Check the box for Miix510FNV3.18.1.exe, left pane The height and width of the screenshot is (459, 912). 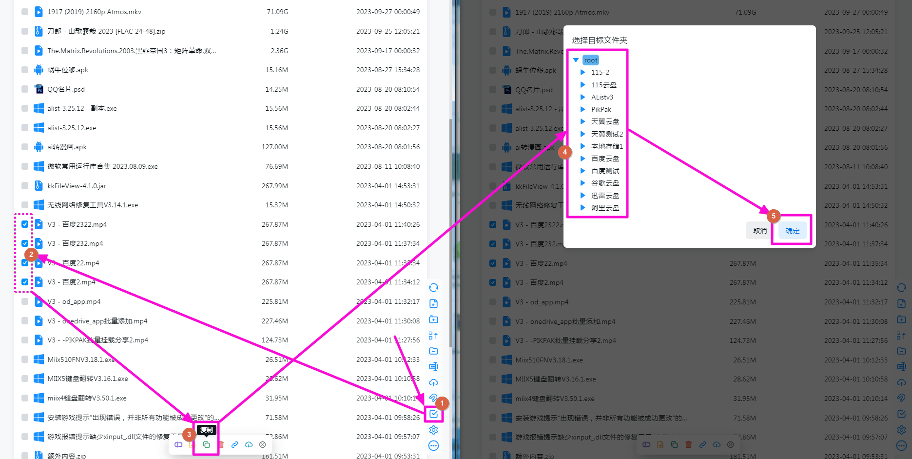(25, 359)
